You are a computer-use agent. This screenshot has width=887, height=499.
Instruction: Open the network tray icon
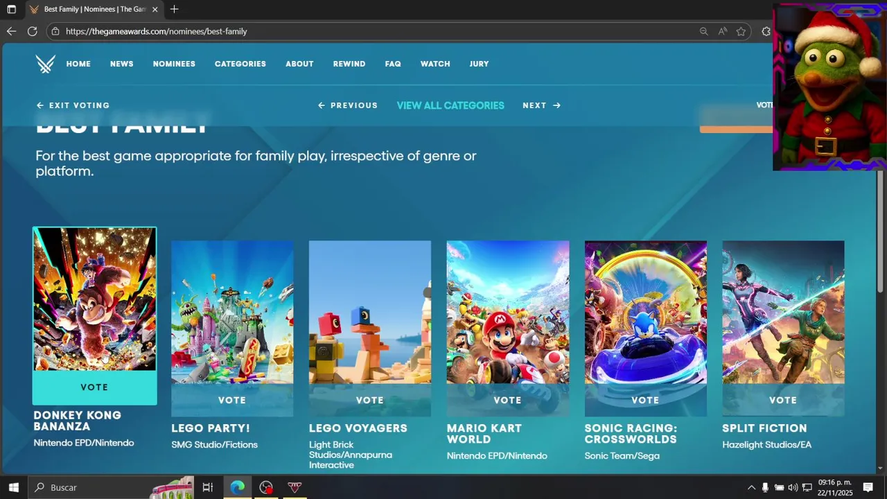pos(807,487)
